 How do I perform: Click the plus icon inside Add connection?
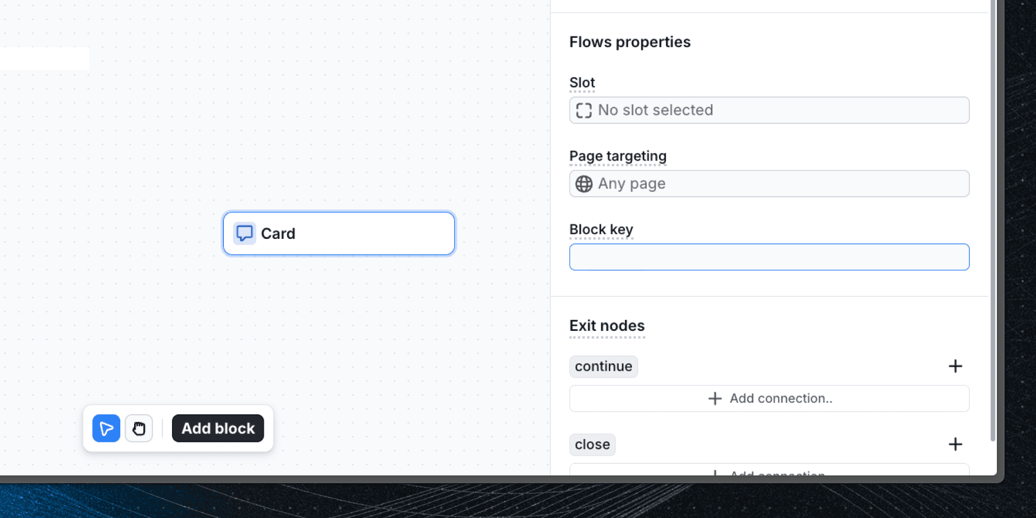point(715,398)
